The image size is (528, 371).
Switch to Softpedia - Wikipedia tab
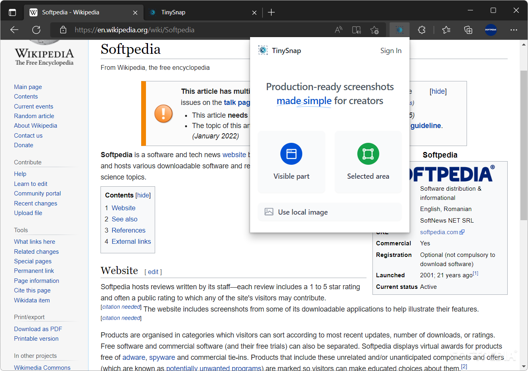[x=84, y=12]
